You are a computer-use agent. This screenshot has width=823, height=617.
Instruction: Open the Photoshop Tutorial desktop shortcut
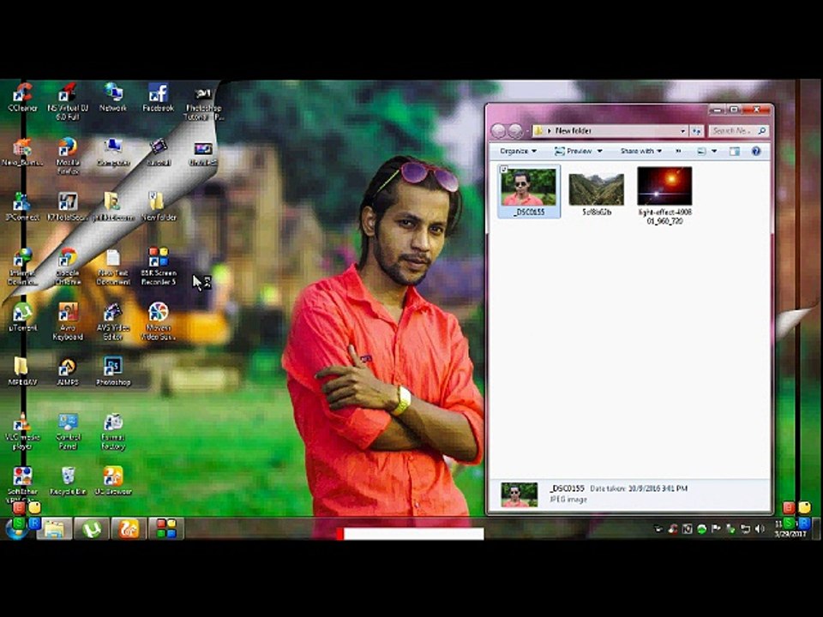click(203, 104)
